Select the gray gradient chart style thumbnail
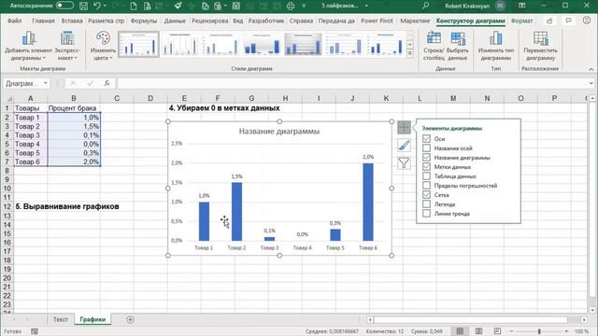Image resolution: width=598 pixels, height=336 pixels. (303, 44)
